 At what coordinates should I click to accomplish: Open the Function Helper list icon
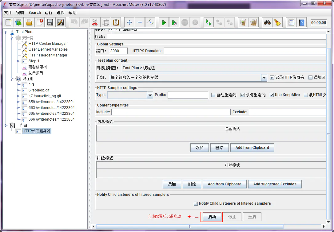tap(291, 22)
